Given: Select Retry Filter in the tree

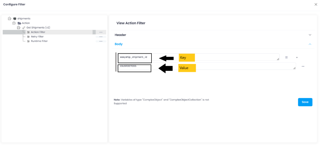Looking at the screenshot, I should pyautogui.click(x=37, y=37).
